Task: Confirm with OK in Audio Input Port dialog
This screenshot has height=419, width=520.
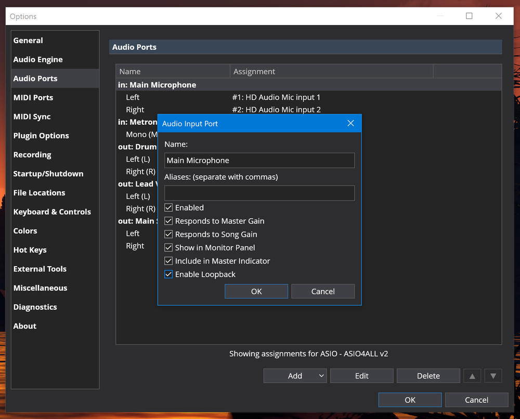Action: click(256, 291)
